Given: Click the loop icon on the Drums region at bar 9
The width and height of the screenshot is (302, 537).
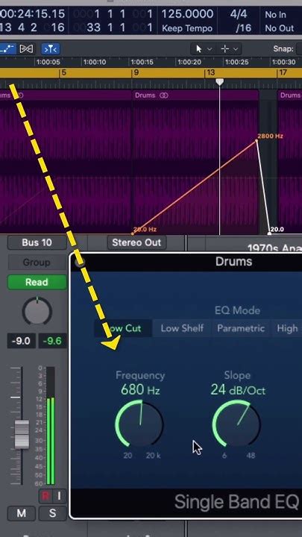Looking at the screenshot, I should click(x=164, y=95).
